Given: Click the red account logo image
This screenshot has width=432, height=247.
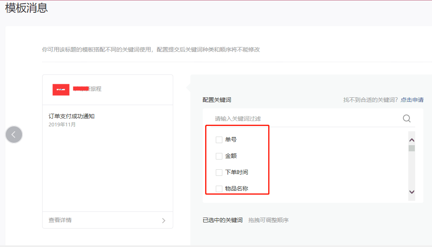Looking at the screenshot, I should tap(61, 90).
